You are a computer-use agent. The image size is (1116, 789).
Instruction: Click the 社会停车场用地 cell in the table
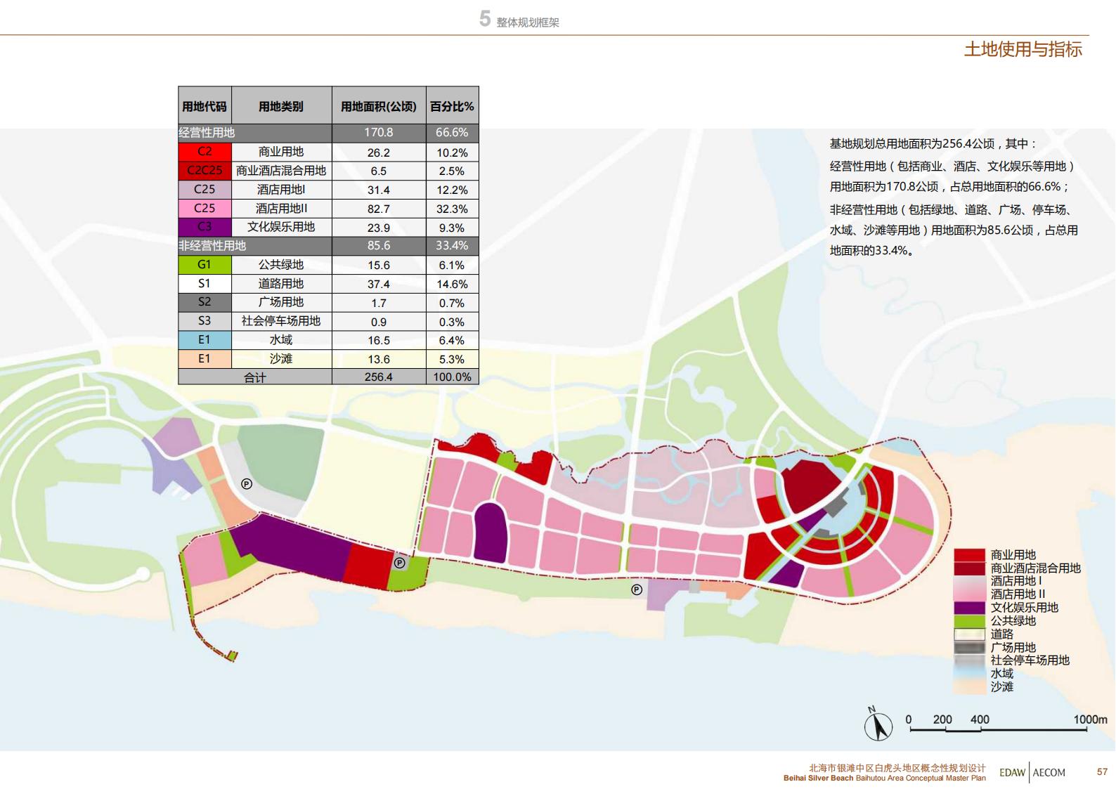(x=281, y=321)
